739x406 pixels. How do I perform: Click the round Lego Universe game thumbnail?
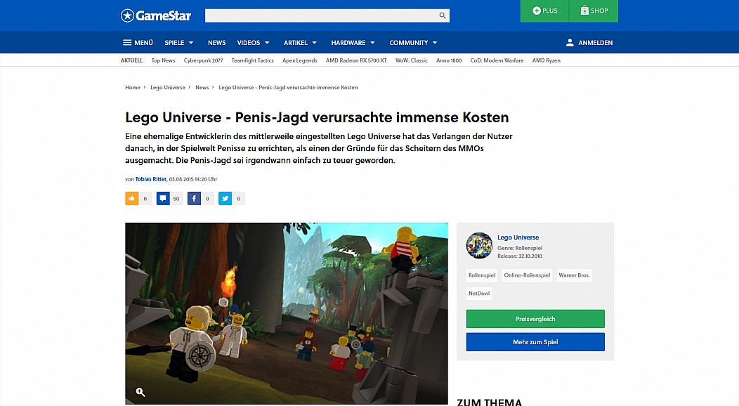point(479,245)
